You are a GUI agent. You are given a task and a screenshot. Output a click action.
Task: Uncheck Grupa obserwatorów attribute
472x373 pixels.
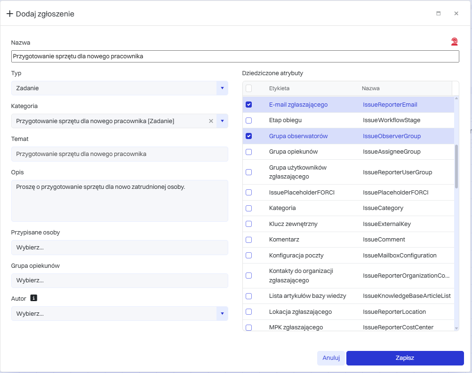pyautogui.click(x=248, y=136)
